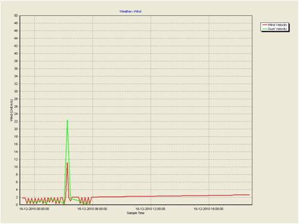
Task: Click the 40 value on the y-axis
Action: click(x=16, y=53)
